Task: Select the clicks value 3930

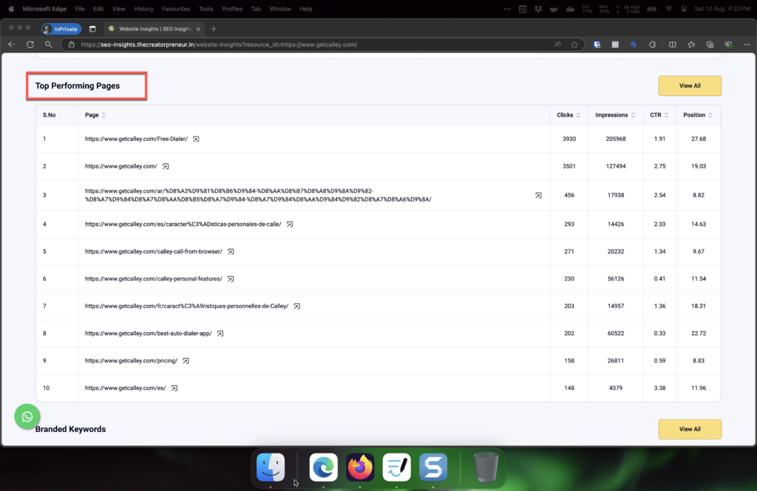Action: tap(569, 139)
